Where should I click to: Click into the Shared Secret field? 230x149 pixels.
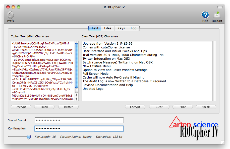(x=79, y=120)
